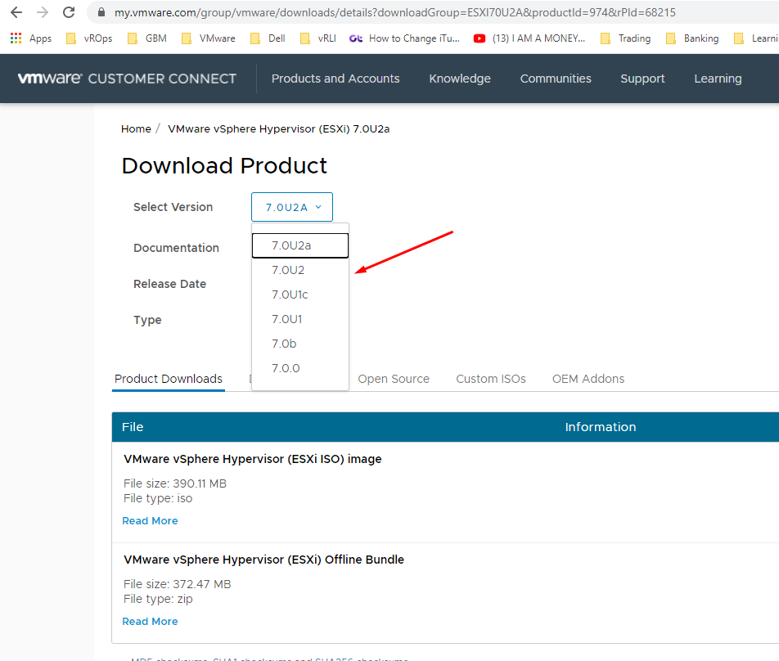Click the File type: zip text

click(158, 599)
